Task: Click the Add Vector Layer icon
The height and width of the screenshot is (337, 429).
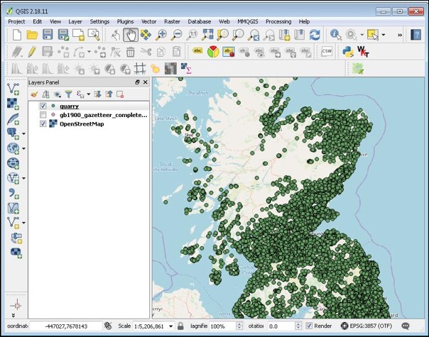Action: point(13,89)
